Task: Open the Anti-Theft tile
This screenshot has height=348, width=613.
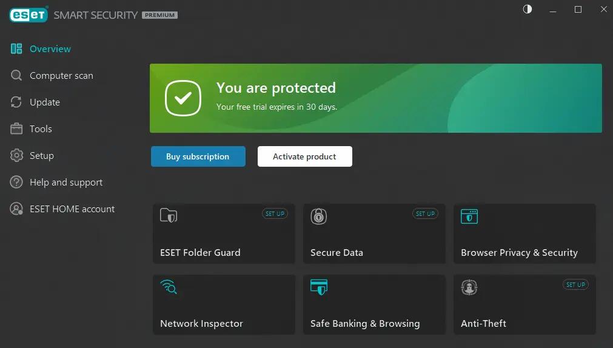Action: [x=524, y=304]
